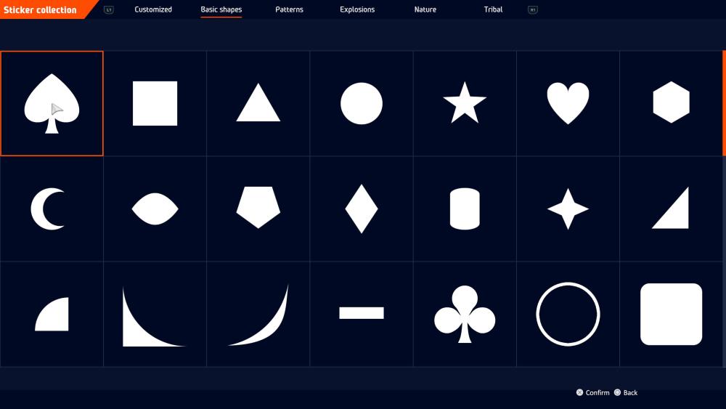Select the cylinder shape sticker

pyautogui.click(x=465, y=209)
